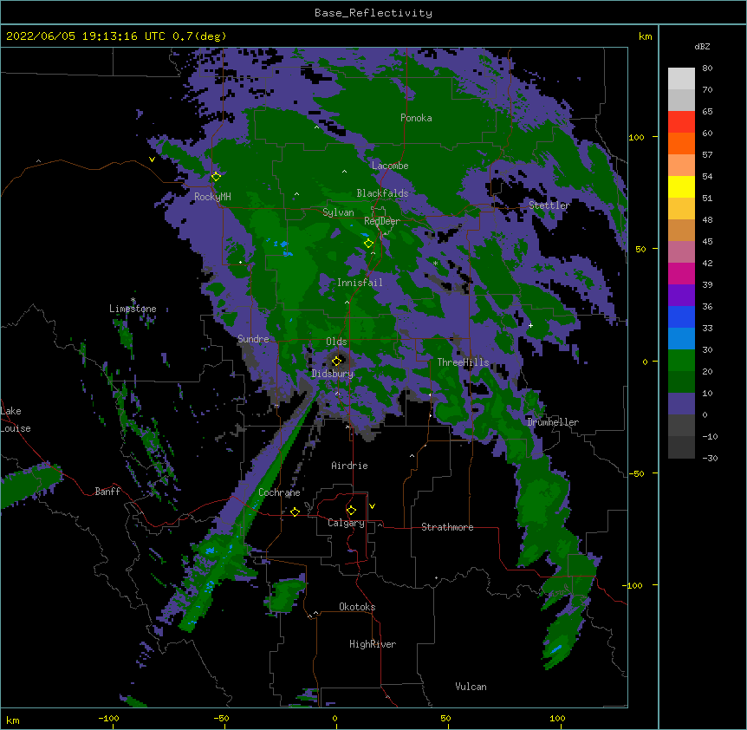Click the legend value -30
This screenshot has height=730, width=747.
710,458
